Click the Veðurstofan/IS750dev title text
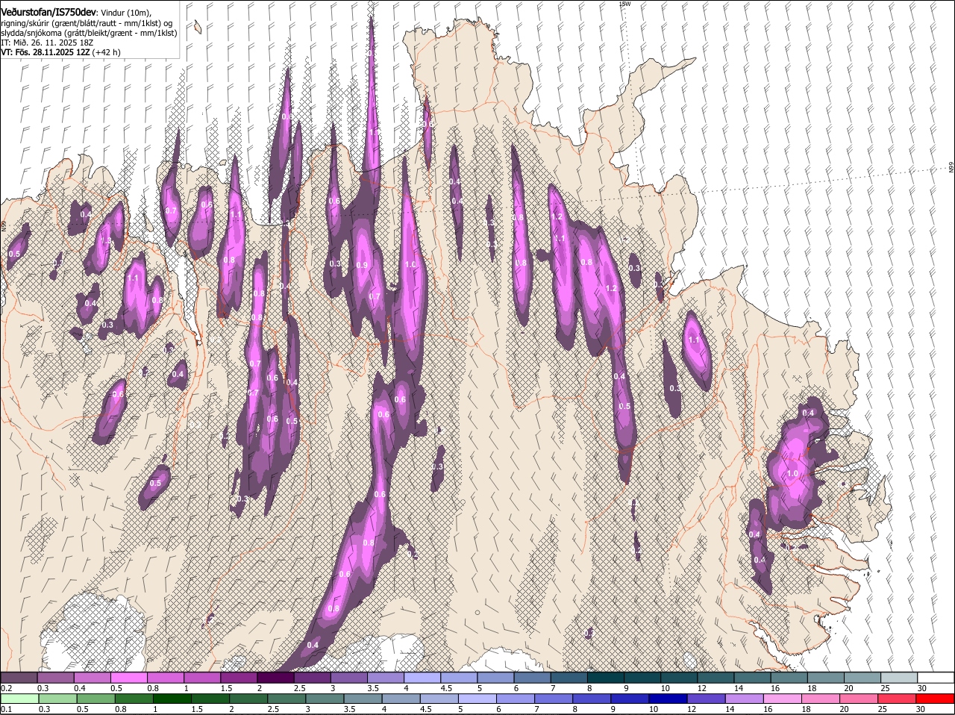The image size is (955, 715). pyautogui.click(x=48, y=13)
